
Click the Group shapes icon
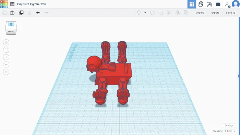(x=152, y=13)
